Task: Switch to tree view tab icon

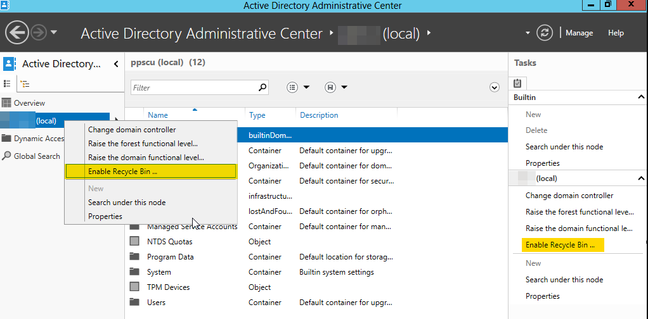Action: coord(25,84)
